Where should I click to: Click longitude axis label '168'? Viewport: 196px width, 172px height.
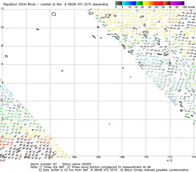click(122, 157)
